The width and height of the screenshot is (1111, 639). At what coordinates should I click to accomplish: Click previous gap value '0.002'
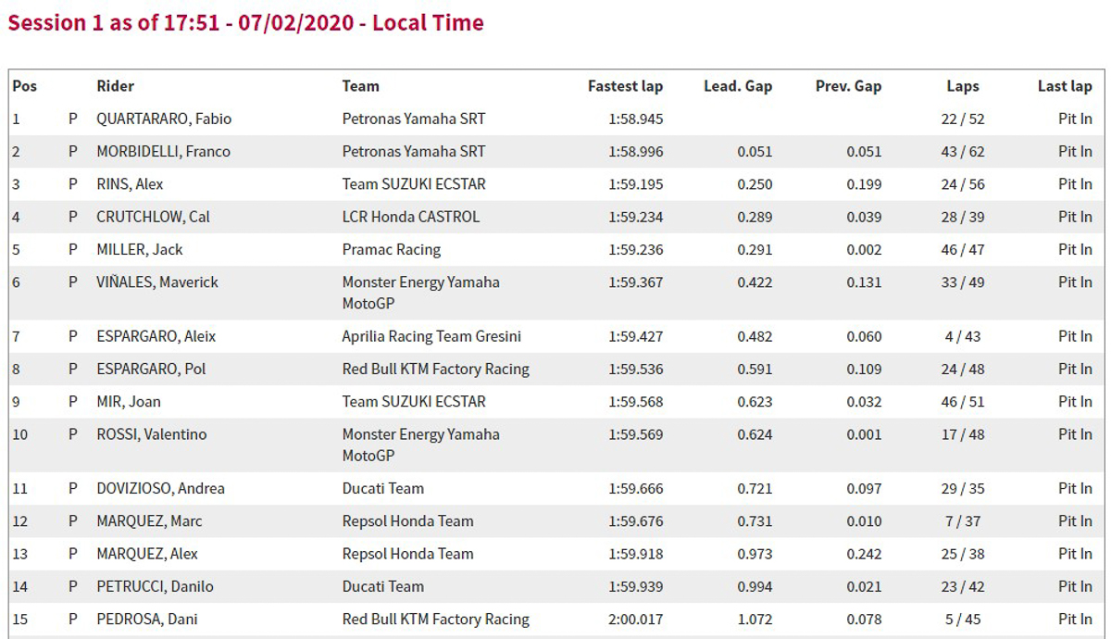(865, 249)
